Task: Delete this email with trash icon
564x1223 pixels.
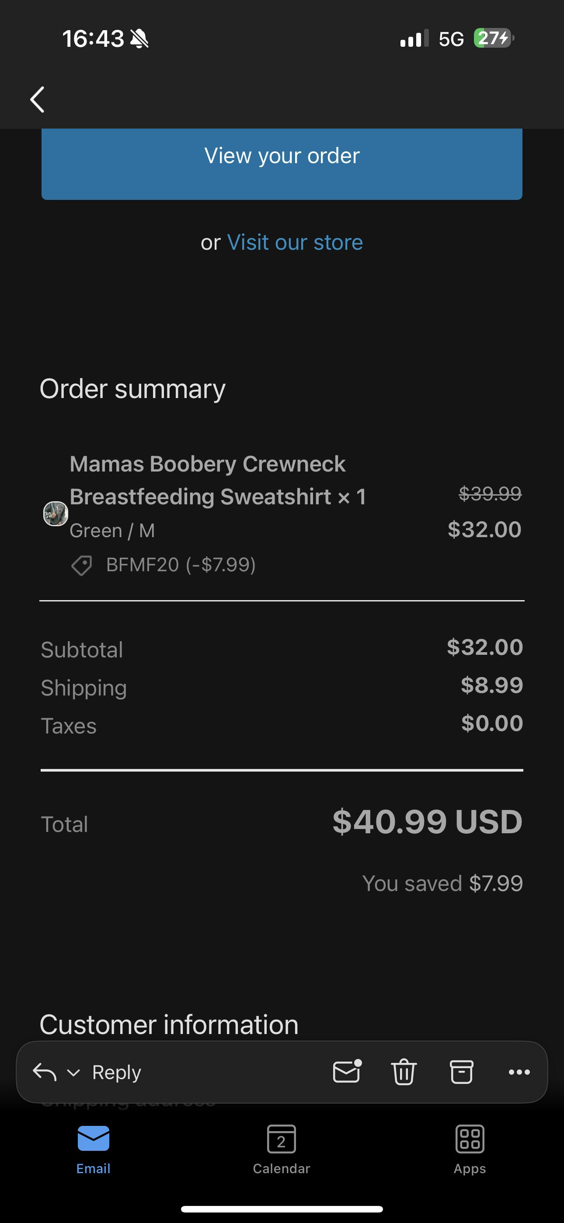Action: point(404,1072)
